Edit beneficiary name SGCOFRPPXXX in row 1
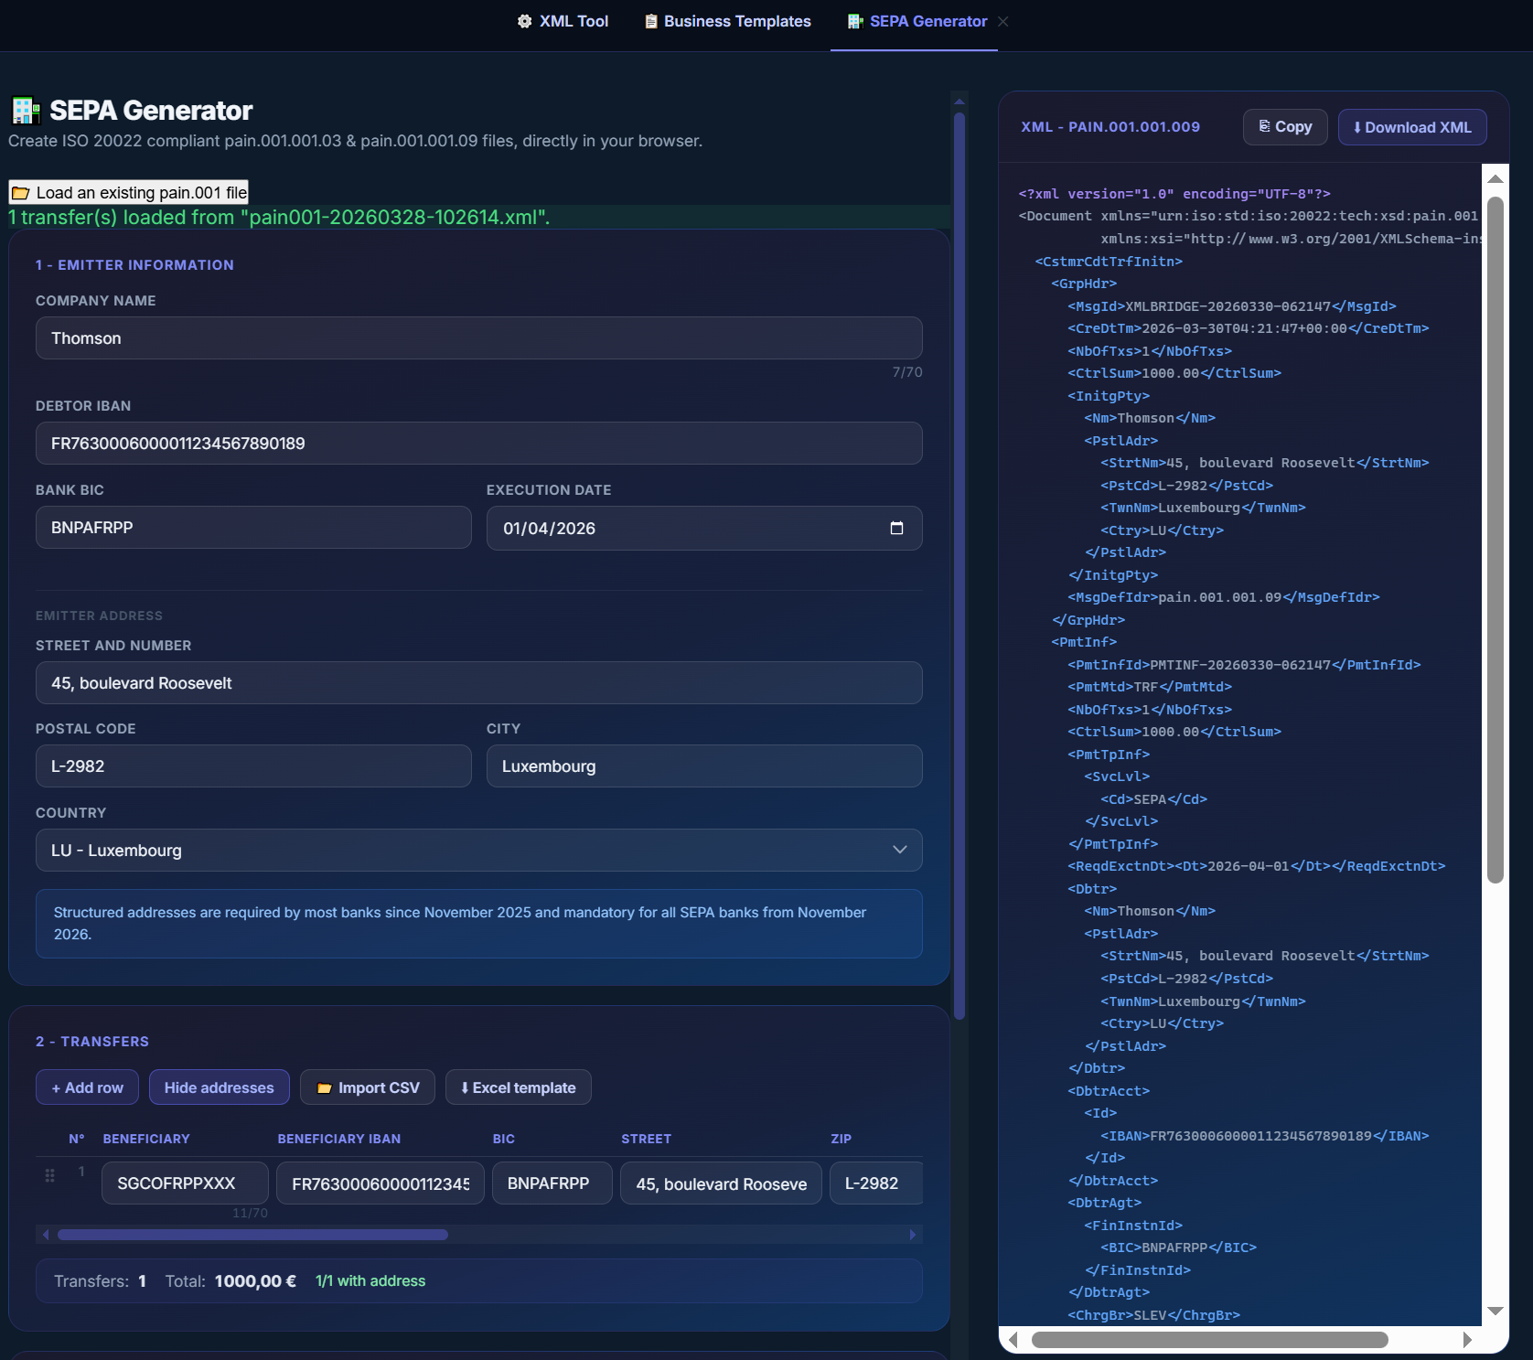The image size is (1533, 1360). pyautogui.click(x=185, y=1183)
